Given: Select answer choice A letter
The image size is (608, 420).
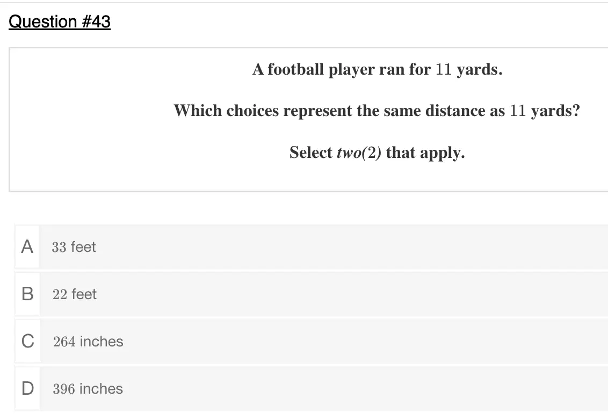Looking at the screenshot, I should coord(27,247).
